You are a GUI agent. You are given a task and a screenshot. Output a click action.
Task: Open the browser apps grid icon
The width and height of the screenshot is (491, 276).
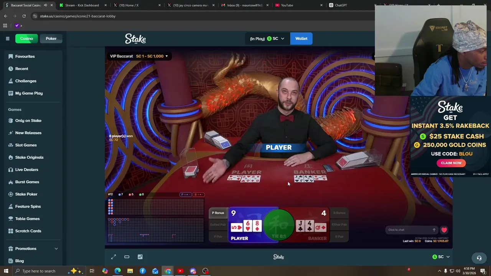(5, 25)
